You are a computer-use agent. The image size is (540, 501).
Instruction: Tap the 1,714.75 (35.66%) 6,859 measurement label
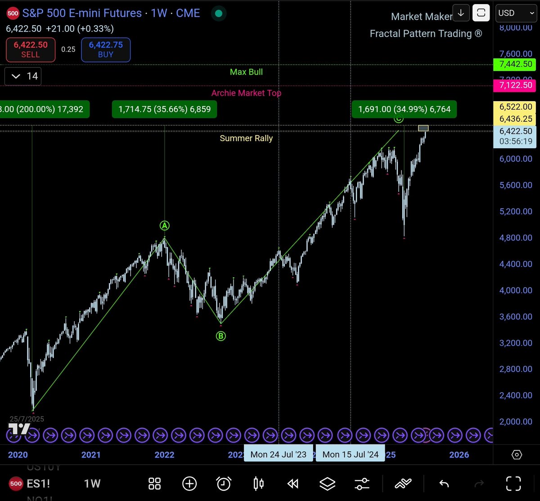tap(164, 109)
